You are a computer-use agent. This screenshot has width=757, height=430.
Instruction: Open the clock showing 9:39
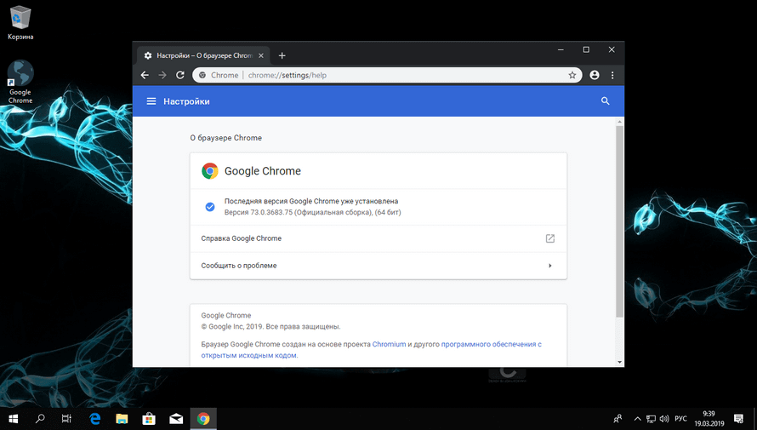pyautogui.click(x=709, y=418)
